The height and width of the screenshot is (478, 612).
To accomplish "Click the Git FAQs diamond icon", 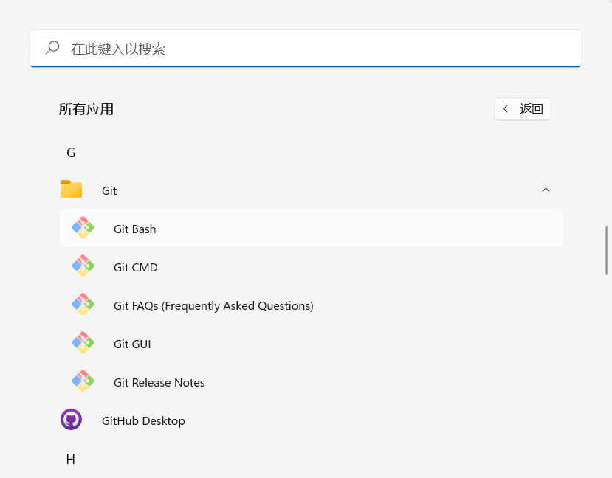I will click(83, 305).
